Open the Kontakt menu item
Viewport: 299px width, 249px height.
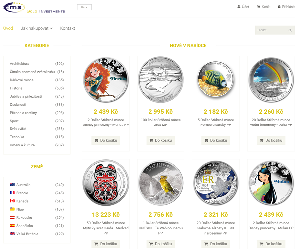(x=67, y=28)
